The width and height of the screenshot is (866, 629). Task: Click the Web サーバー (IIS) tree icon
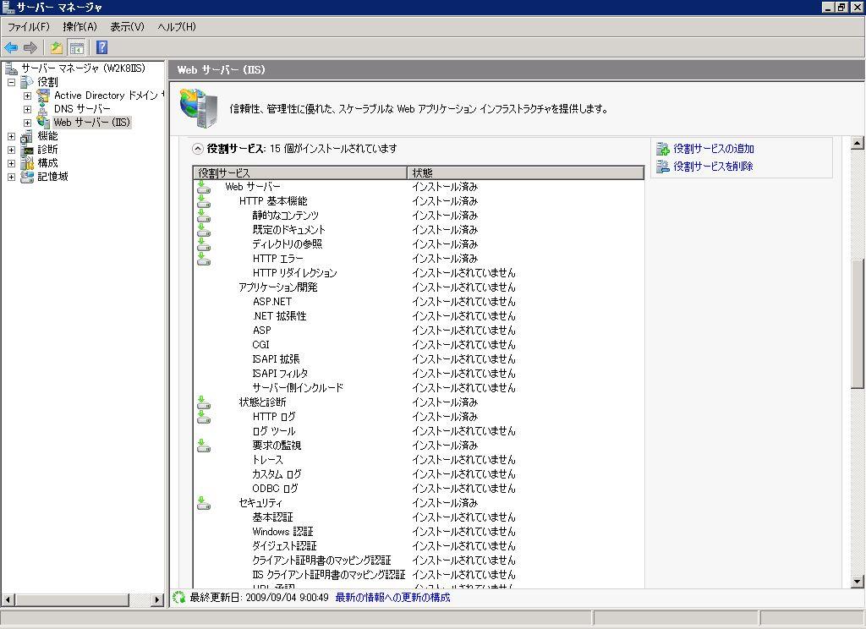(x=43, y=122)
